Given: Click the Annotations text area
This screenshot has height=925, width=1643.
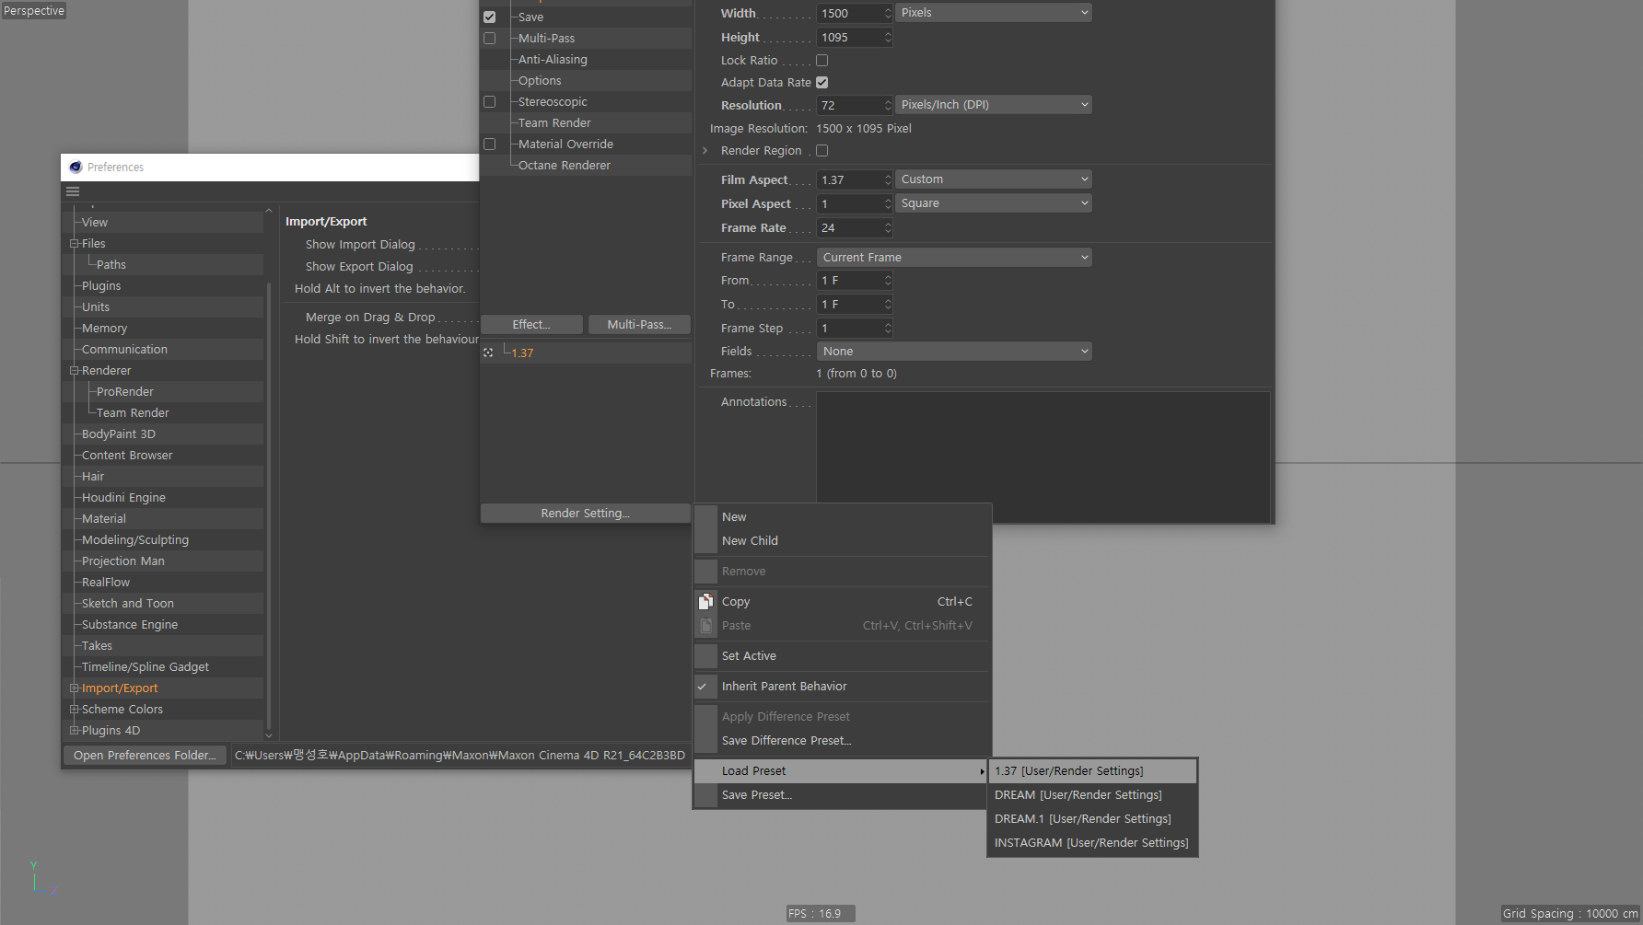Looking at the screenshot, I should point(1043,457).
